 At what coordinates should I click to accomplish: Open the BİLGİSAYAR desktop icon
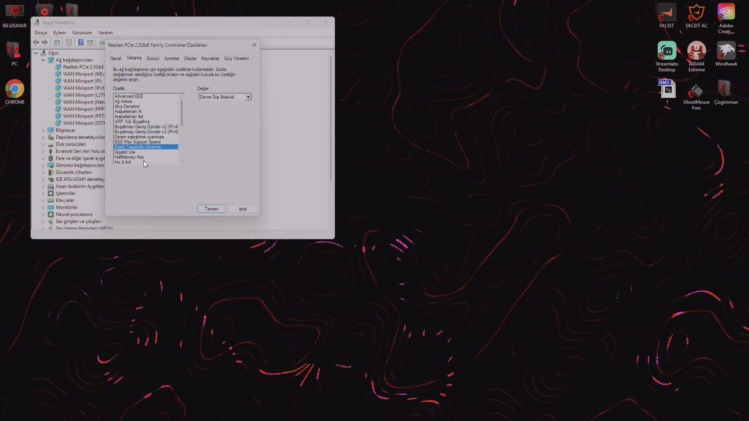coord(15,16)
